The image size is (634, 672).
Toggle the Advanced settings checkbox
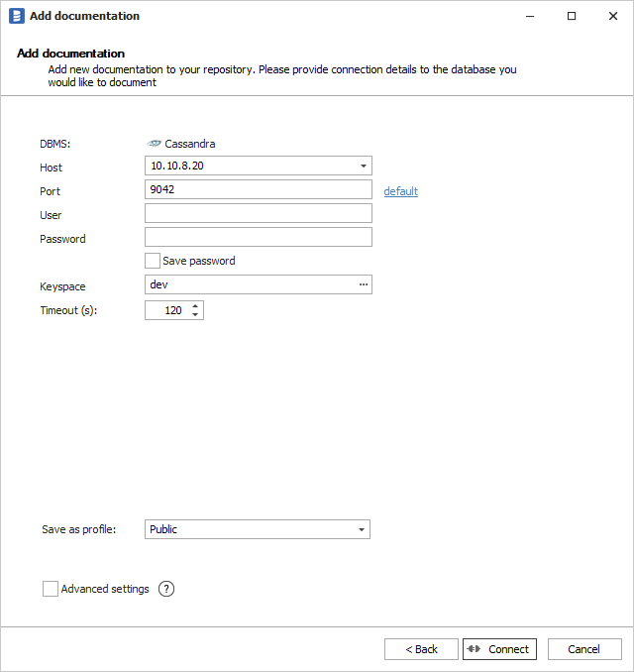click(x=51, y=589)
